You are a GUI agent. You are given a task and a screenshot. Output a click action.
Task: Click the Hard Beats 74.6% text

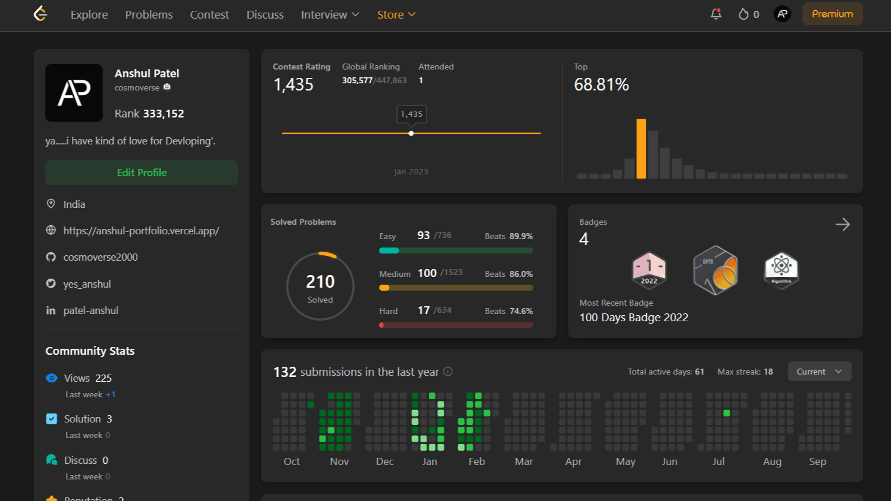[508, 311]
